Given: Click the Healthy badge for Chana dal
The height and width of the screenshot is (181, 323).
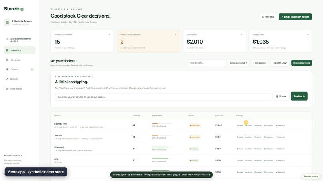Looking at the screenshot, I should 194,149.
